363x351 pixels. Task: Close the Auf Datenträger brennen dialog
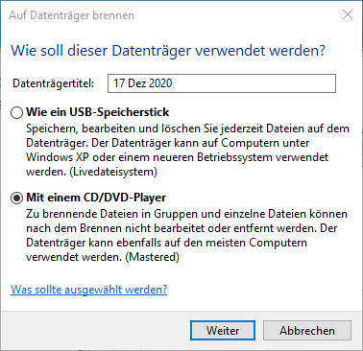(x=348, y=14)
